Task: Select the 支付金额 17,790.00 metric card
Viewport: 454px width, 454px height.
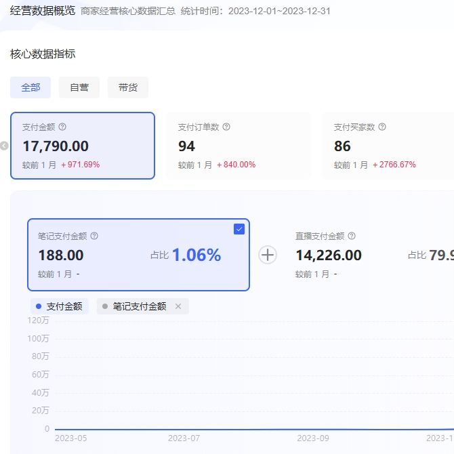Action: pyautogui.click(x=83, y=146)
